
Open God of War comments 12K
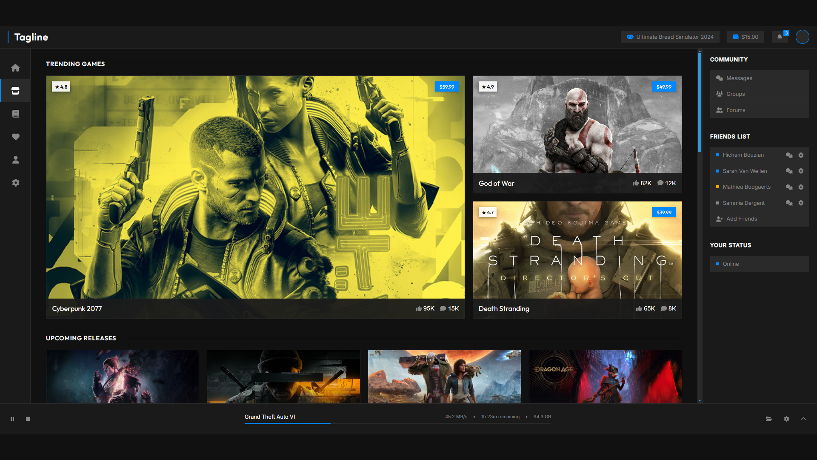[666, 183]
